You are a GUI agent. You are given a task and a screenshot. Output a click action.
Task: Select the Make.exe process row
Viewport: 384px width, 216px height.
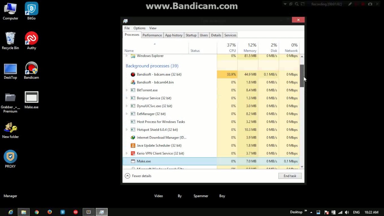tap(211, 161)
